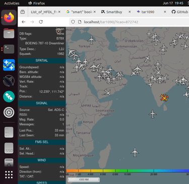Open the List_of_HFDL tab

coord(44,12)
